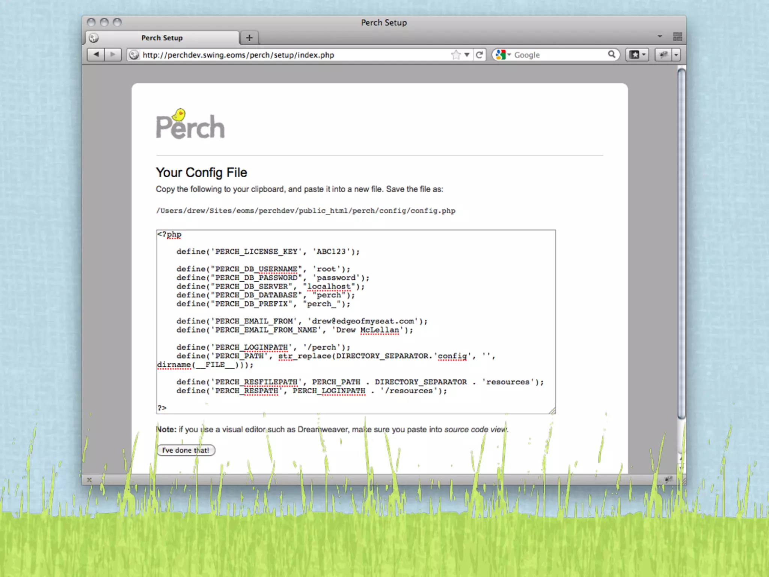
Task: Open the Google search engine dropdown
Action: coord(503,55)
